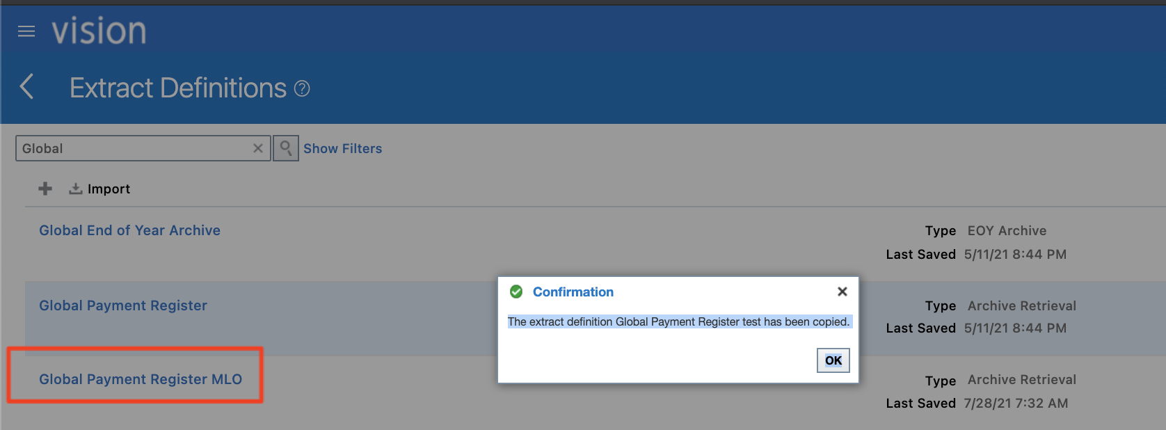This screenshot has height=430, width=1166.
Task: Clear the Global search text
Action: tap(258, 148)
